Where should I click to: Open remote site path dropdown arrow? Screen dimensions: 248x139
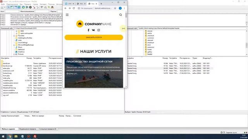pos(247,28)
